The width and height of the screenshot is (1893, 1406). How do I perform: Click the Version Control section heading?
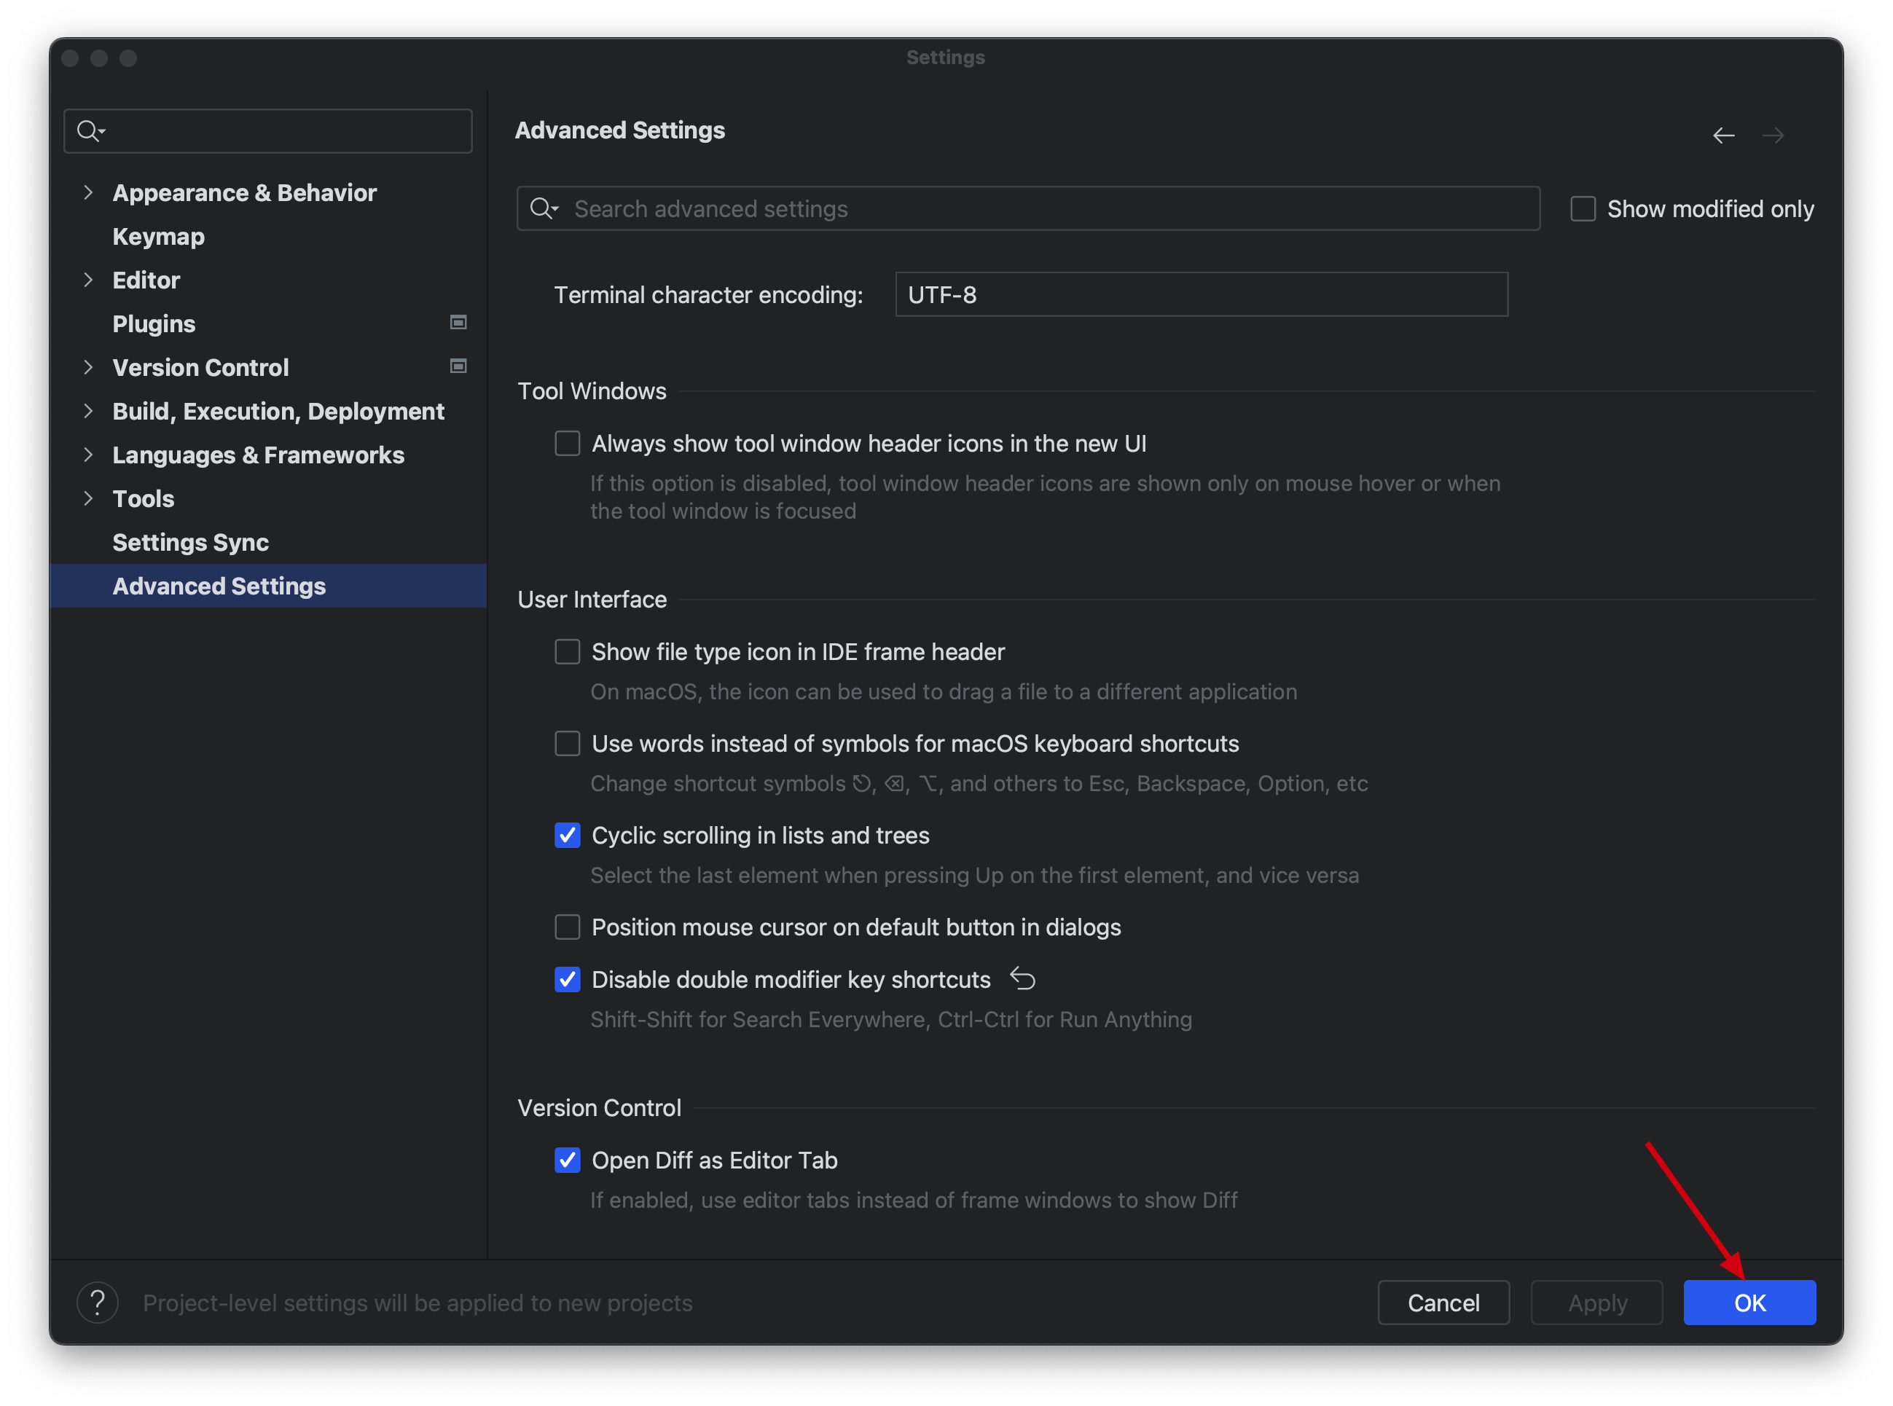(599, 1107)
